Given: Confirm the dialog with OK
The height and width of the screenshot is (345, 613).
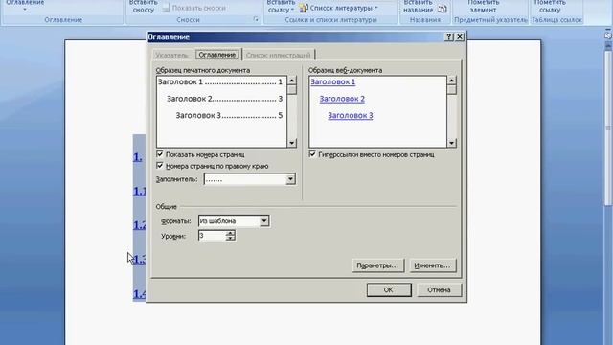Looking at the screenshot, I should click(389, 289).
